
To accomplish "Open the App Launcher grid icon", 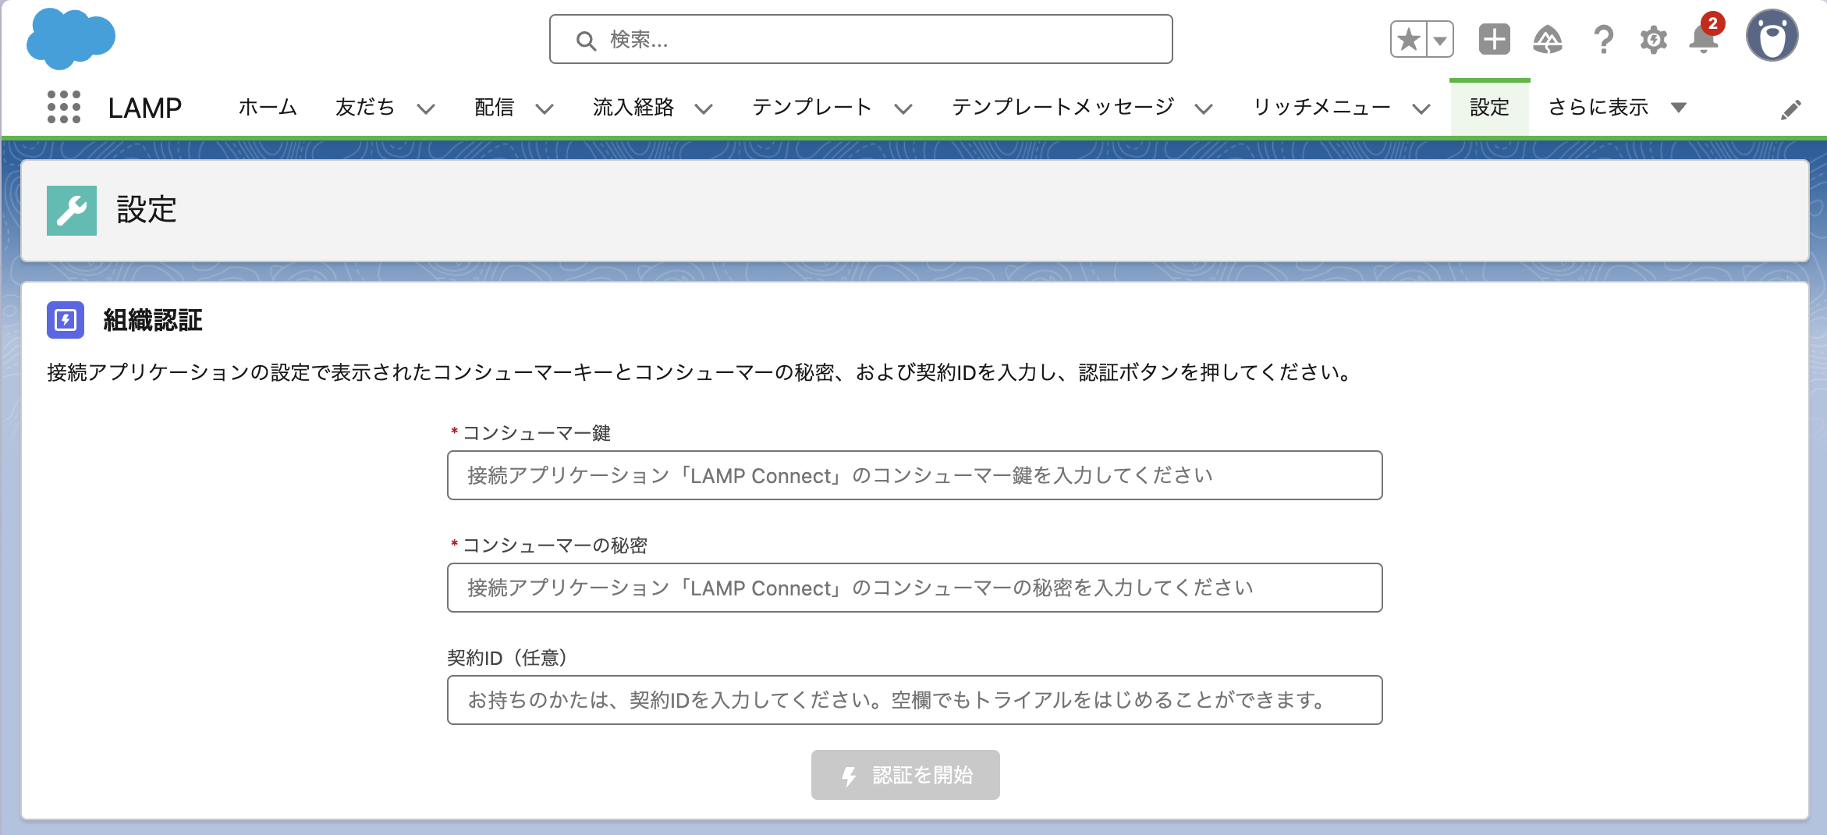I will (x=64, y=107).
